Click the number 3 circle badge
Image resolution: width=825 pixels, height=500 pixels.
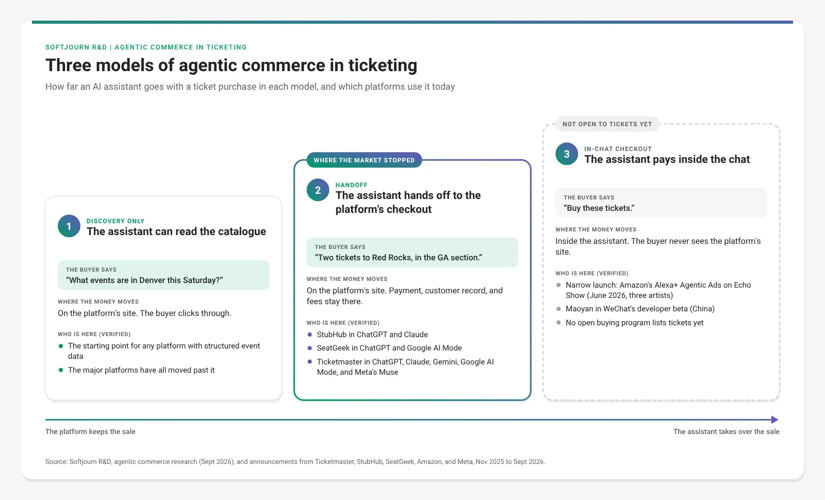click(x=567, y=154)
